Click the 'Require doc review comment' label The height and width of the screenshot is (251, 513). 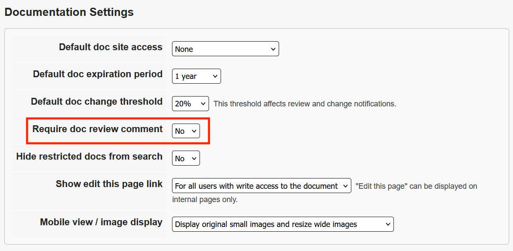coord(98,129)
